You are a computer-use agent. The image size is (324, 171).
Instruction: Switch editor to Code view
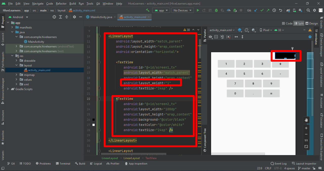(x=287, y=23)
